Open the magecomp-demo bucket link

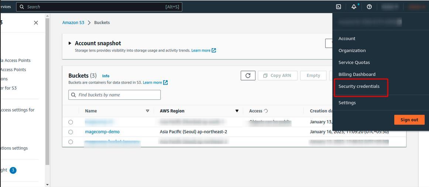102,132
